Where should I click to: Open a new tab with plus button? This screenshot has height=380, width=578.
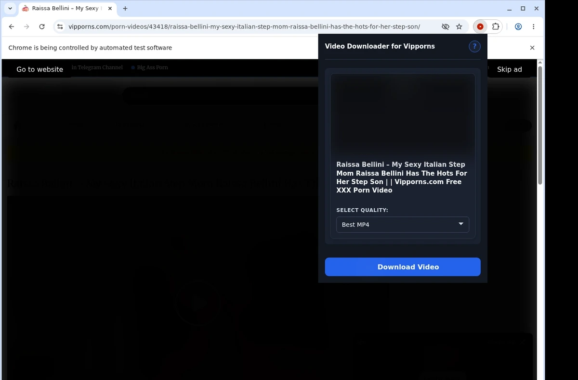click(125, 9)
